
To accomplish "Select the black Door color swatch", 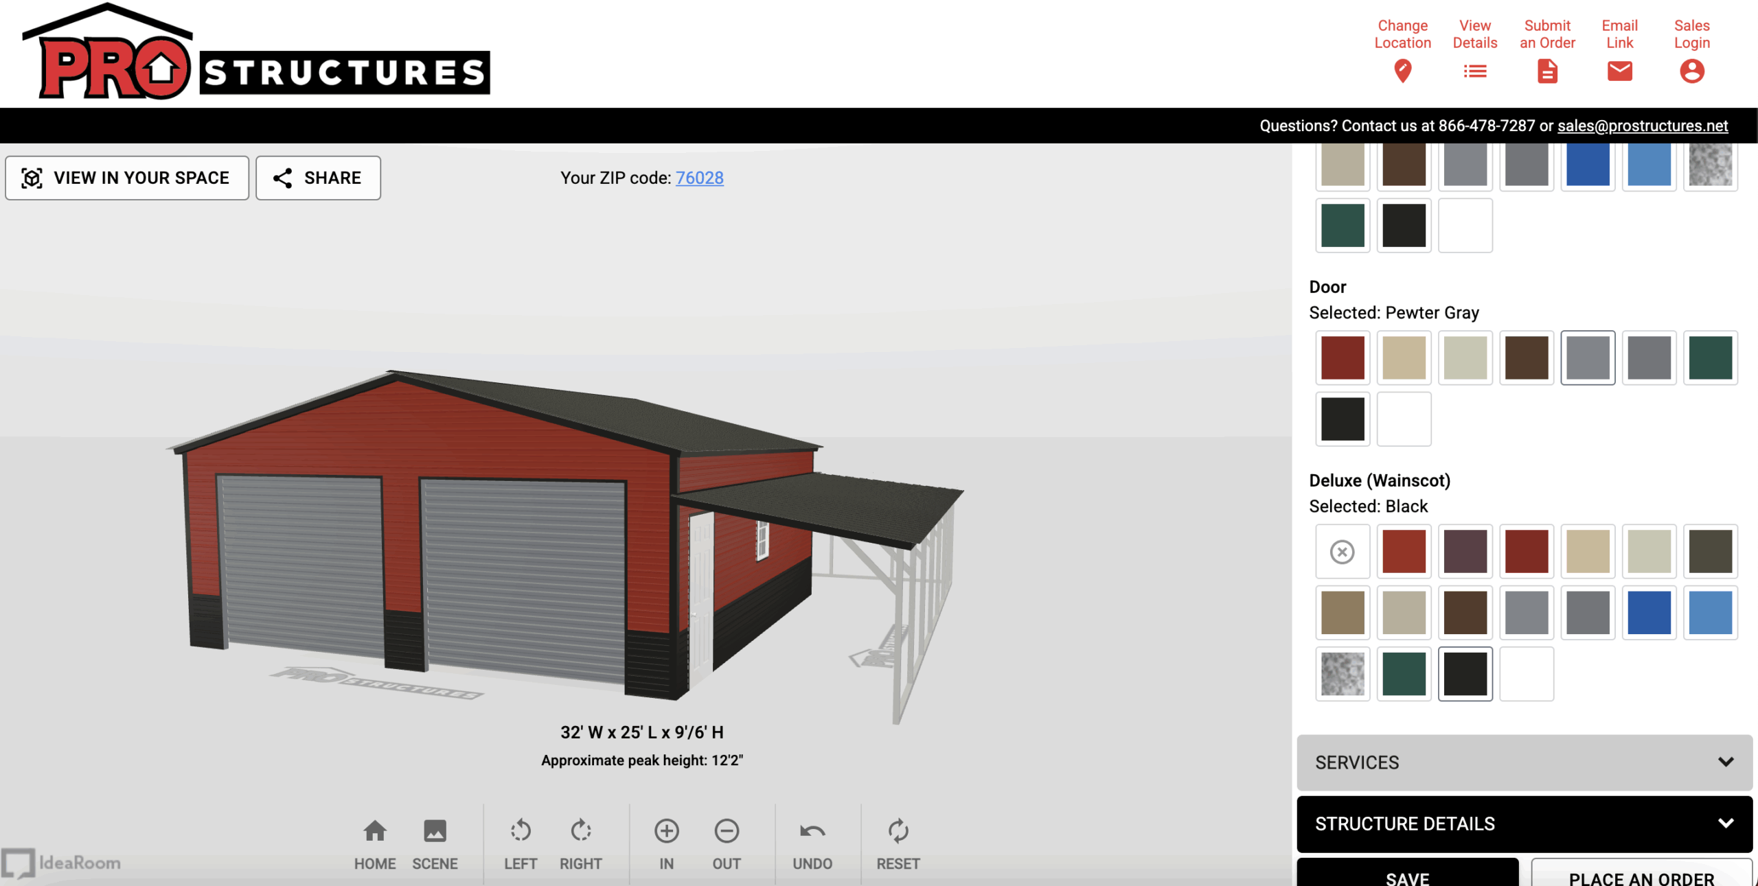I will click(1342, 419).
